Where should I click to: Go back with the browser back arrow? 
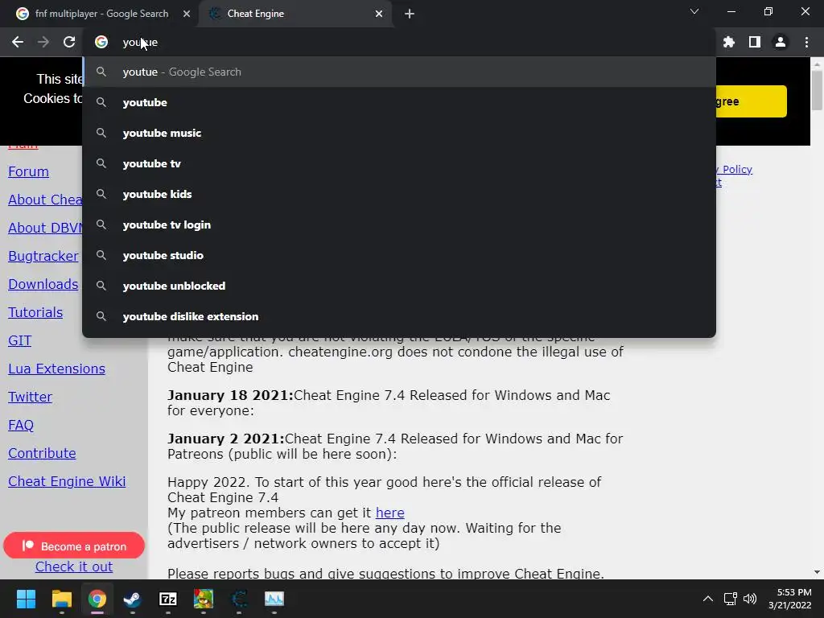[18, 42]
